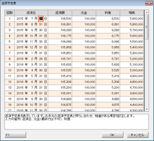Click the 回数 column header

10,13
